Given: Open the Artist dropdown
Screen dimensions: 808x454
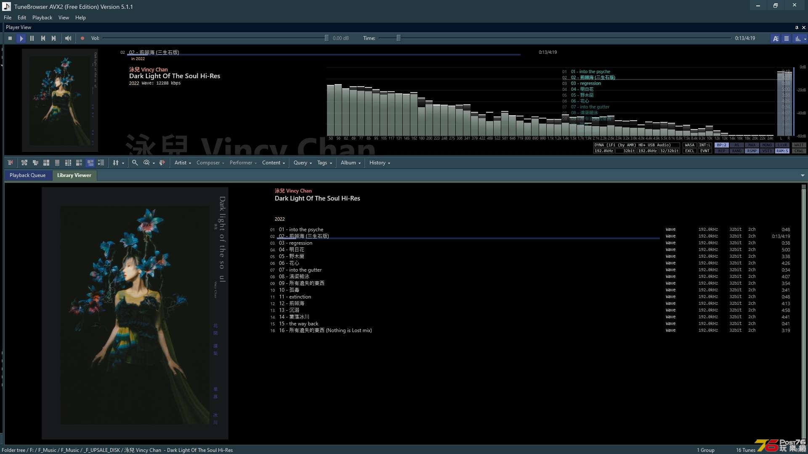Looking at the screenshot, I should click(183, 163).
